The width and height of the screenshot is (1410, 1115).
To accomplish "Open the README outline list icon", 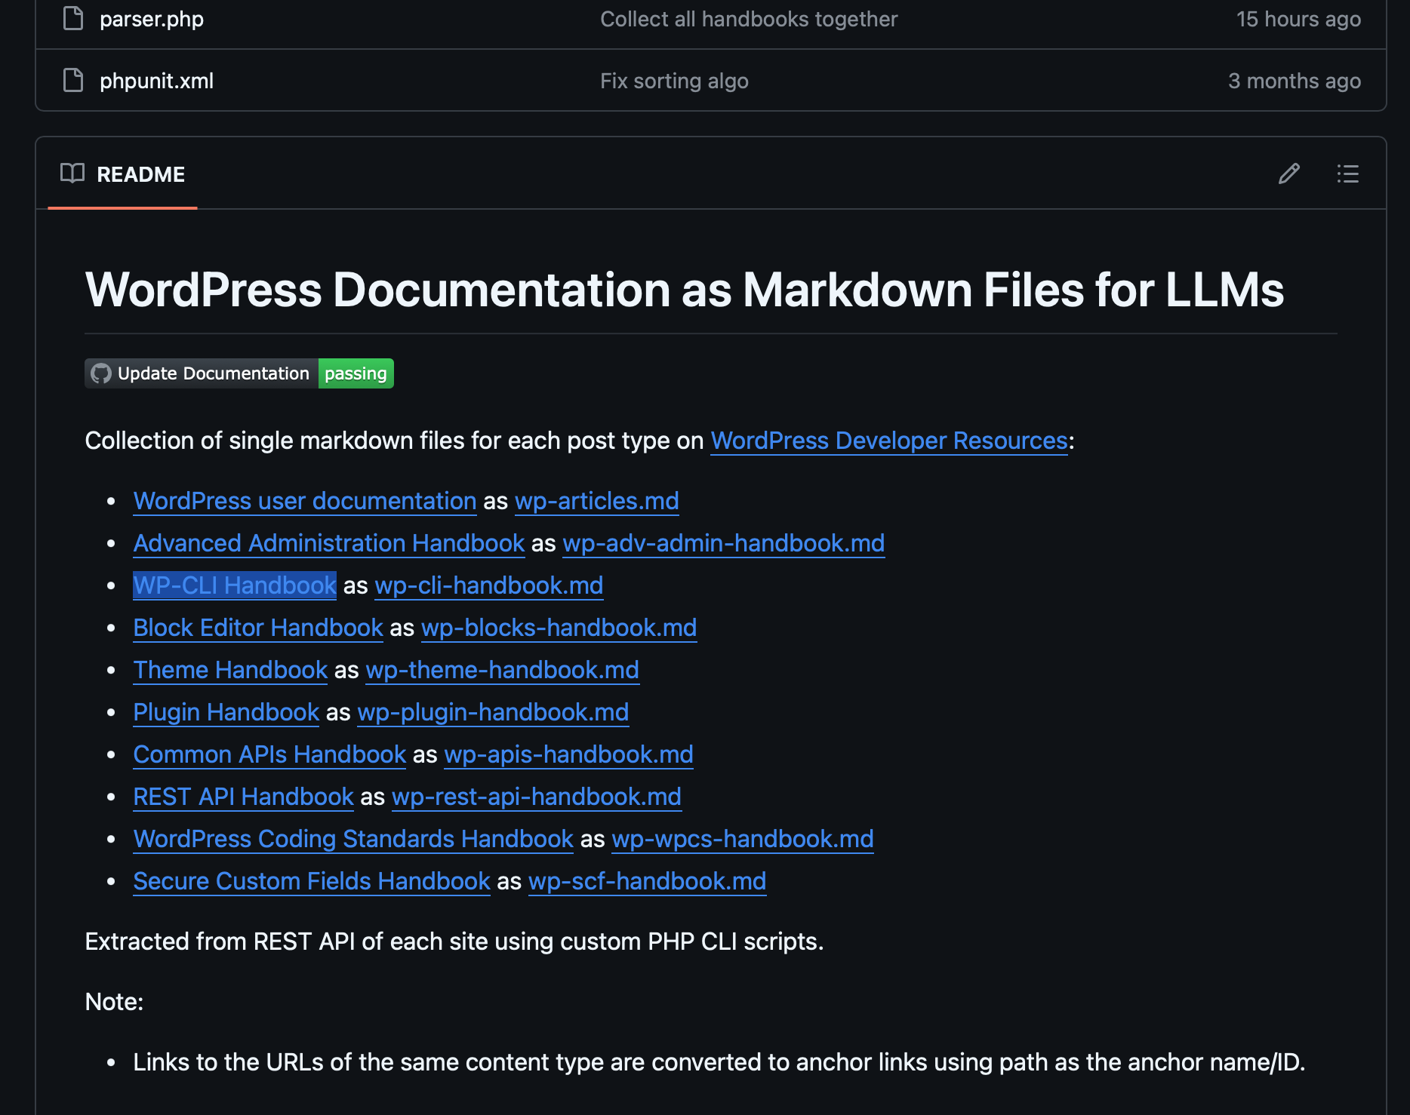I will pos(1347,174).
